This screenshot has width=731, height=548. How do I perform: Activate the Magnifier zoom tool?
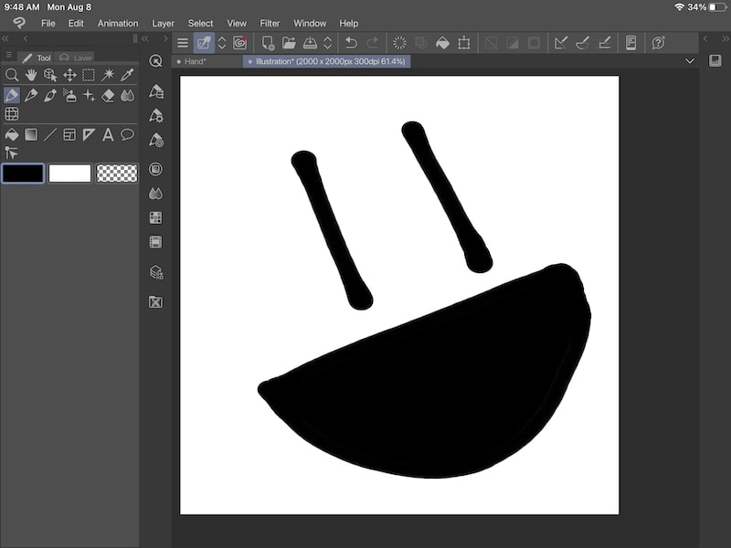point(13,75)
